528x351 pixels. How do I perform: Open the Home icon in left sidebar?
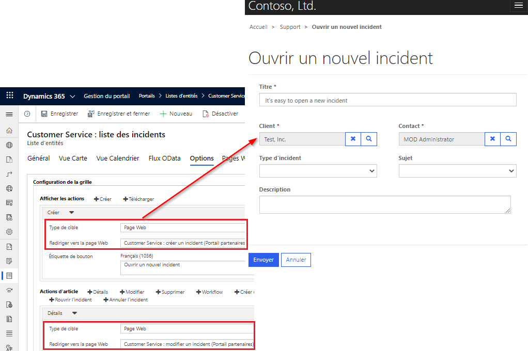coord(9,131)
